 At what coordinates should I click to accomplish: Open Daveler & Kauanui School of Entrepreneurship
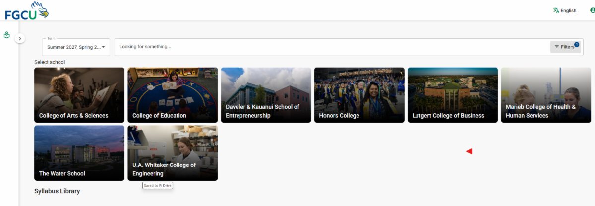[x=266, y=95]
